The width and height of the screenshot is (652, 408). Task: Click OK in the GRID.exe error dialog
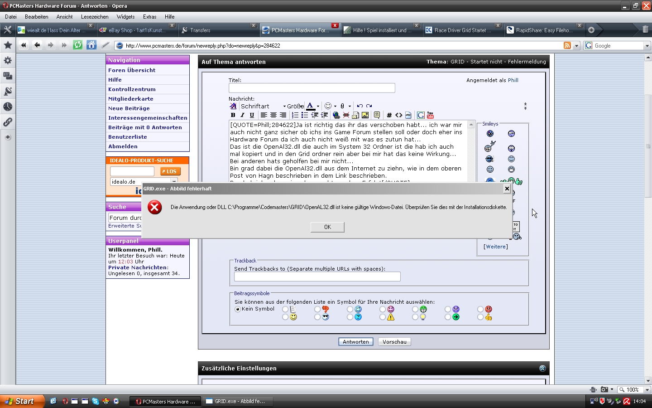pos(327,227)
